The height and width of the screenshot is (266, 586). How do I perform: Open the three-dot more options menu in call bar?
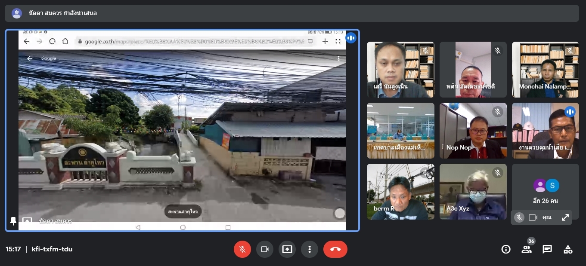click(310, 249)
